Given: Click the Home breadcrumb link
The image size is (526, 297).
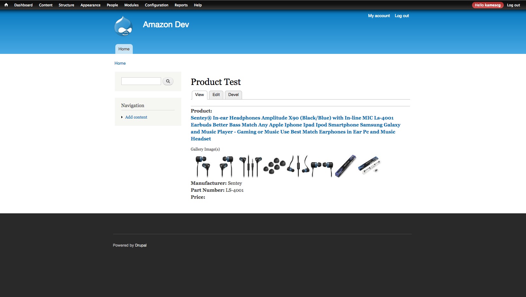Looking at the screenshot, I should 120,63.
